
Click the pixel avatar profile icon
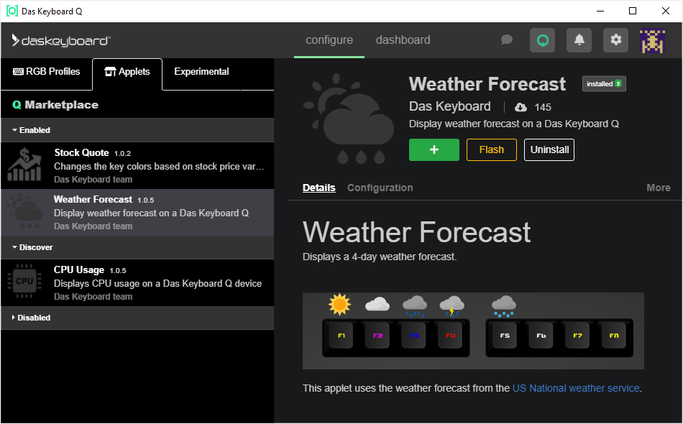click(652, 40)
